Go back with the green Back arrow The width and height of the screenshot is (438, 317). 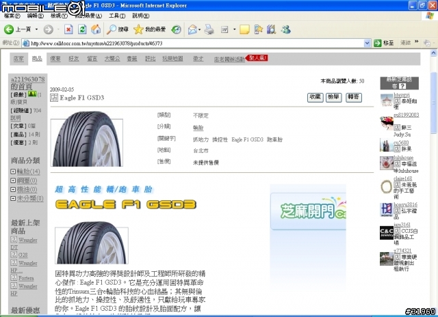coord(9,29)
